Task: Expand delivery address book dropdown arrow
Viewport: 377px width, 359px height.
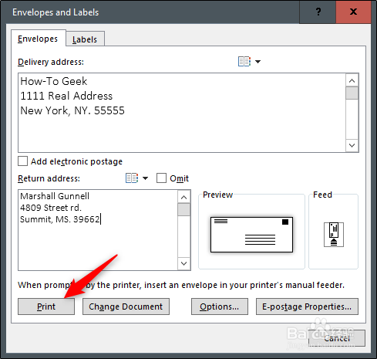Action: [x=258, y=62]
